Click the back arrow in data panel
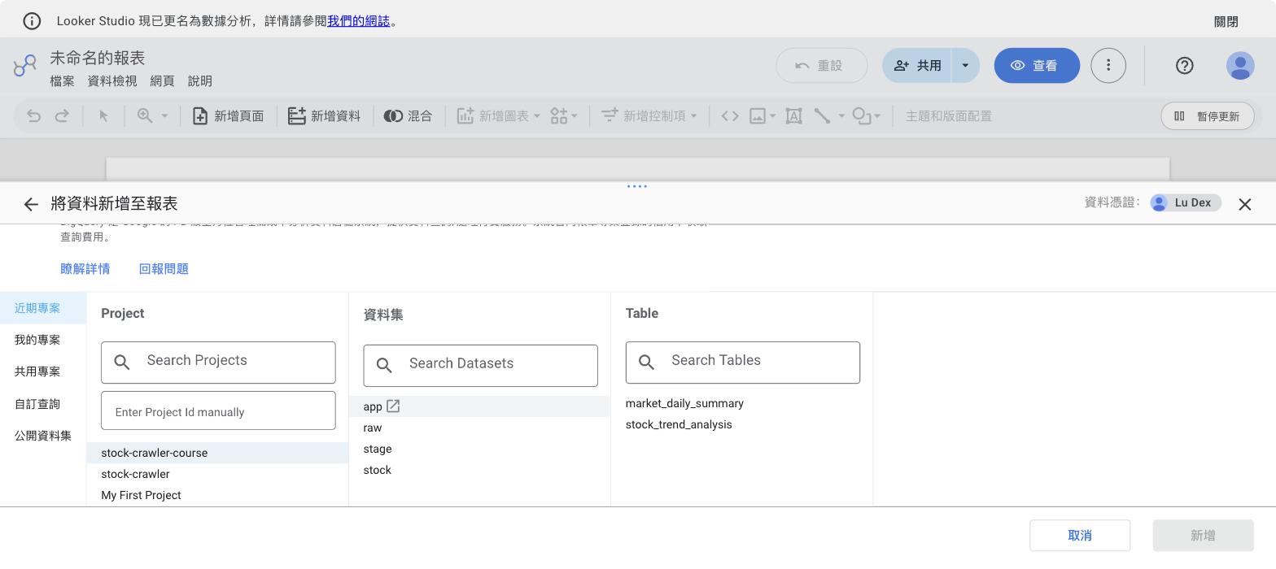This screenshot has width=1276, height=569. click(x=31, y=204)
